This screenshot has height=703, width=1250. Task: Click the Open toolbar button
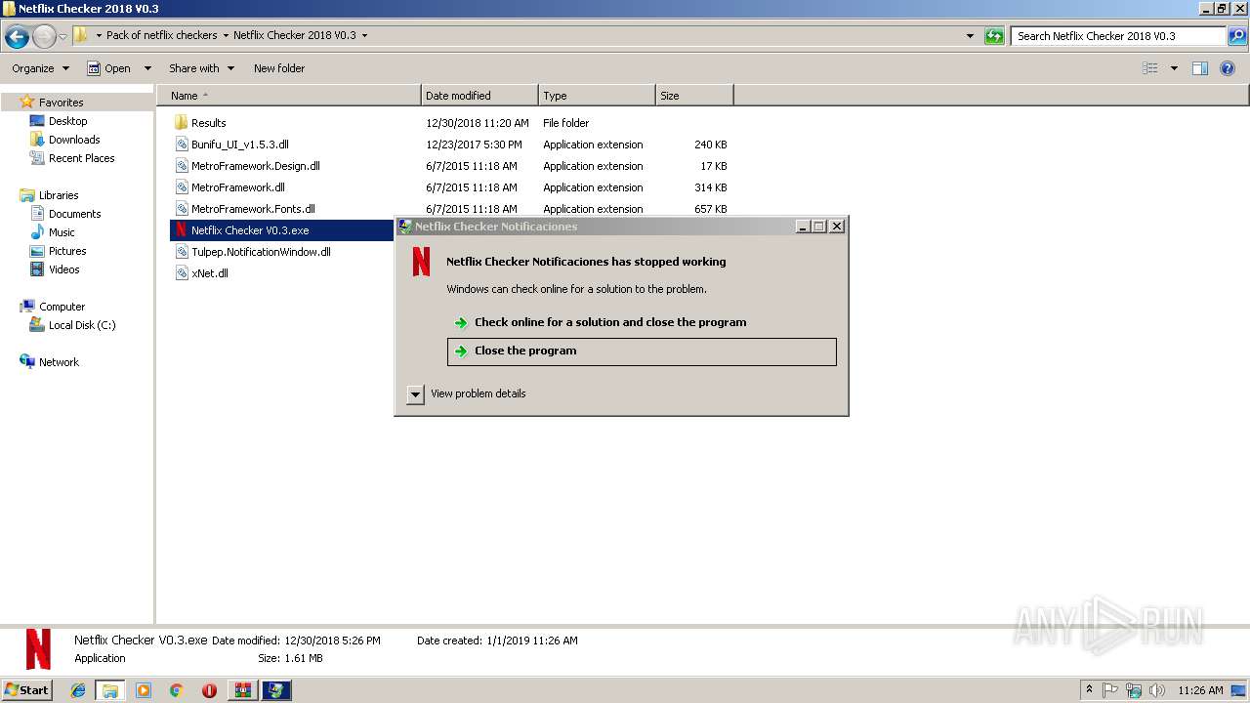point(109,68)
